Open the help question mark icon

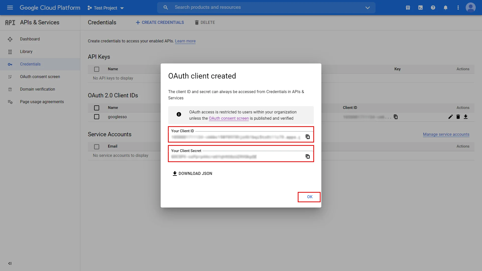[433, 8]
